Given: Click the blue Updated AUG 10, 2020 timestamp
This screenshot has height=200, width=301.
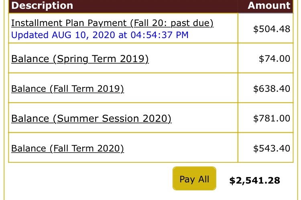Looking at the screenshot, I should pos(100,35).
